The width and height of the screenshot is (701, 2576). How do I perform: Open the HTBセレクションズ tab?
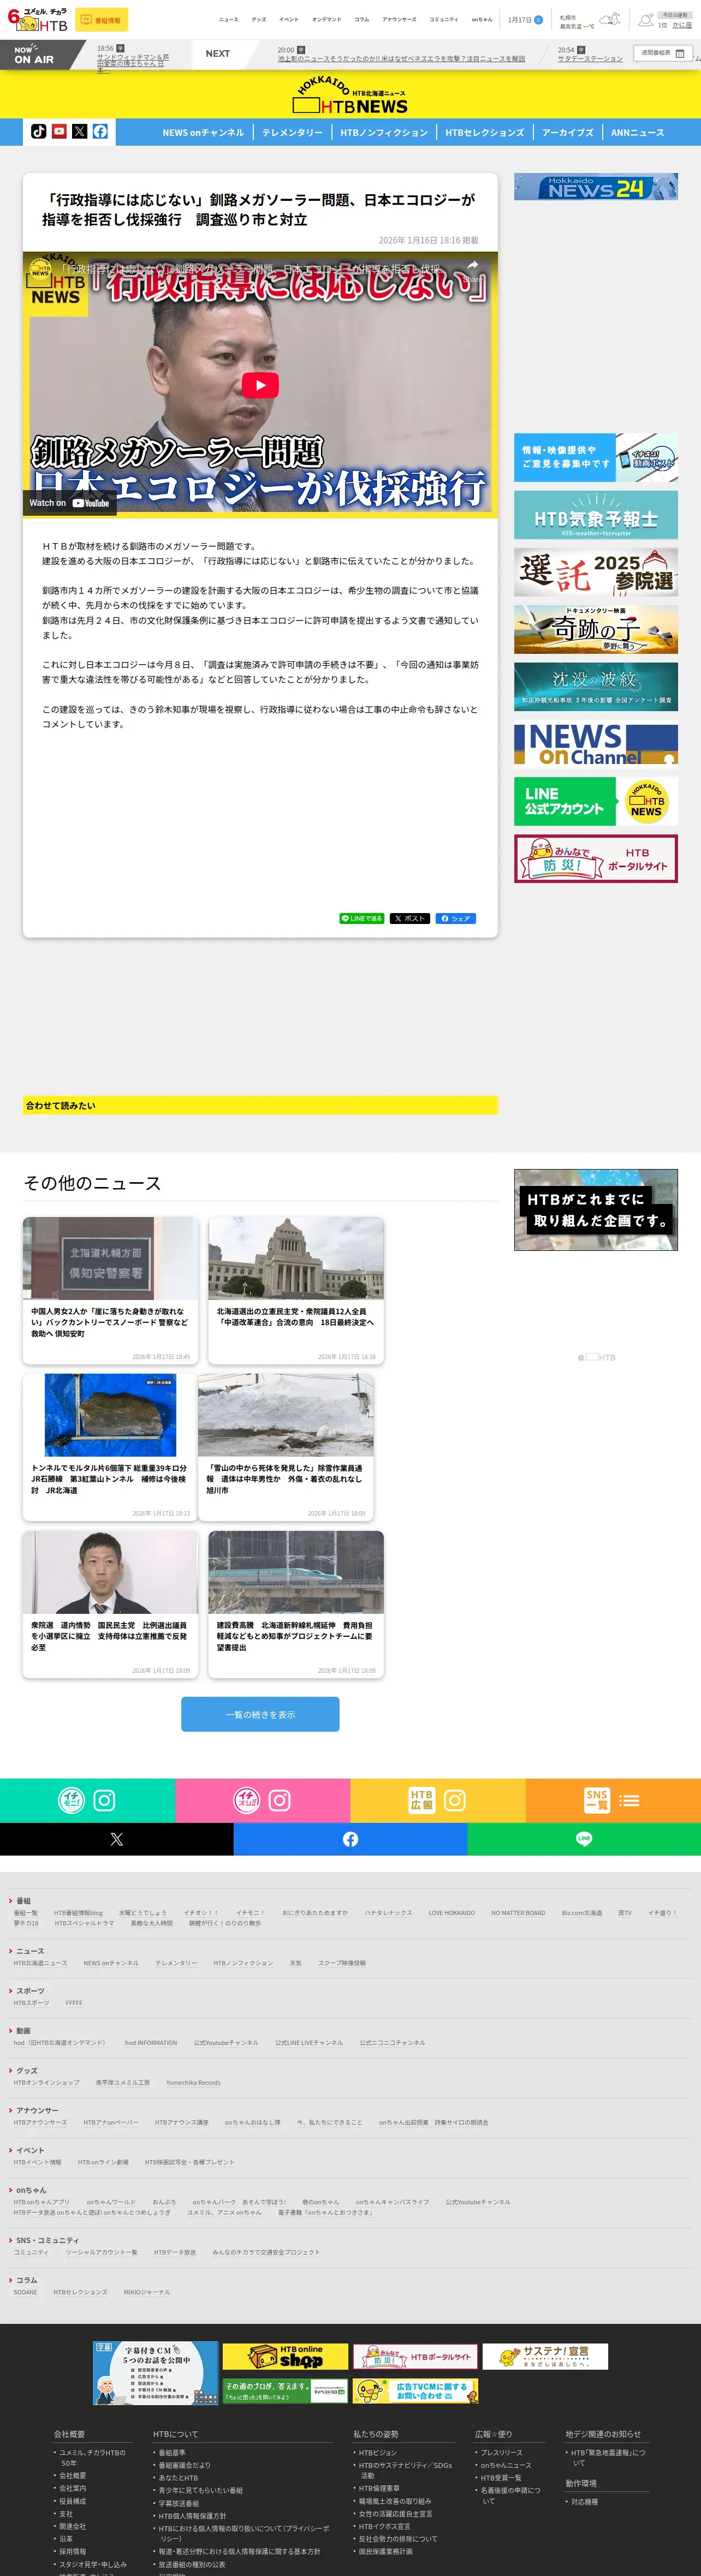point(485,132)
